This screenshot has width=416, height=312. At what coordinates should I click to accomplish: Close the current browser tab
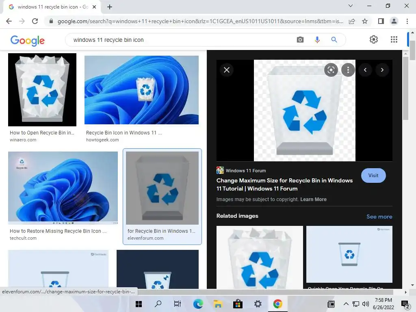point(94,7)
